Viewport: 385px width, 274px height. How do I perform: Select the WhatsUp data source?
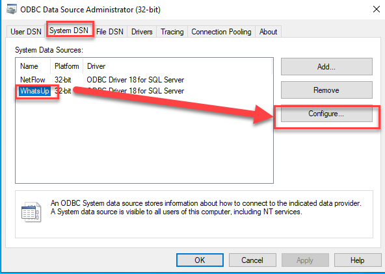click(x=34, y=91)
